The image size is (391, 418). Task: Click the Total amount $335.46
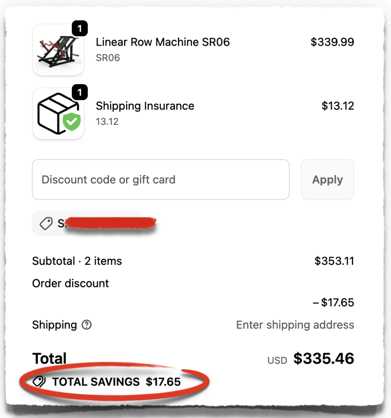tap(324, 358)
